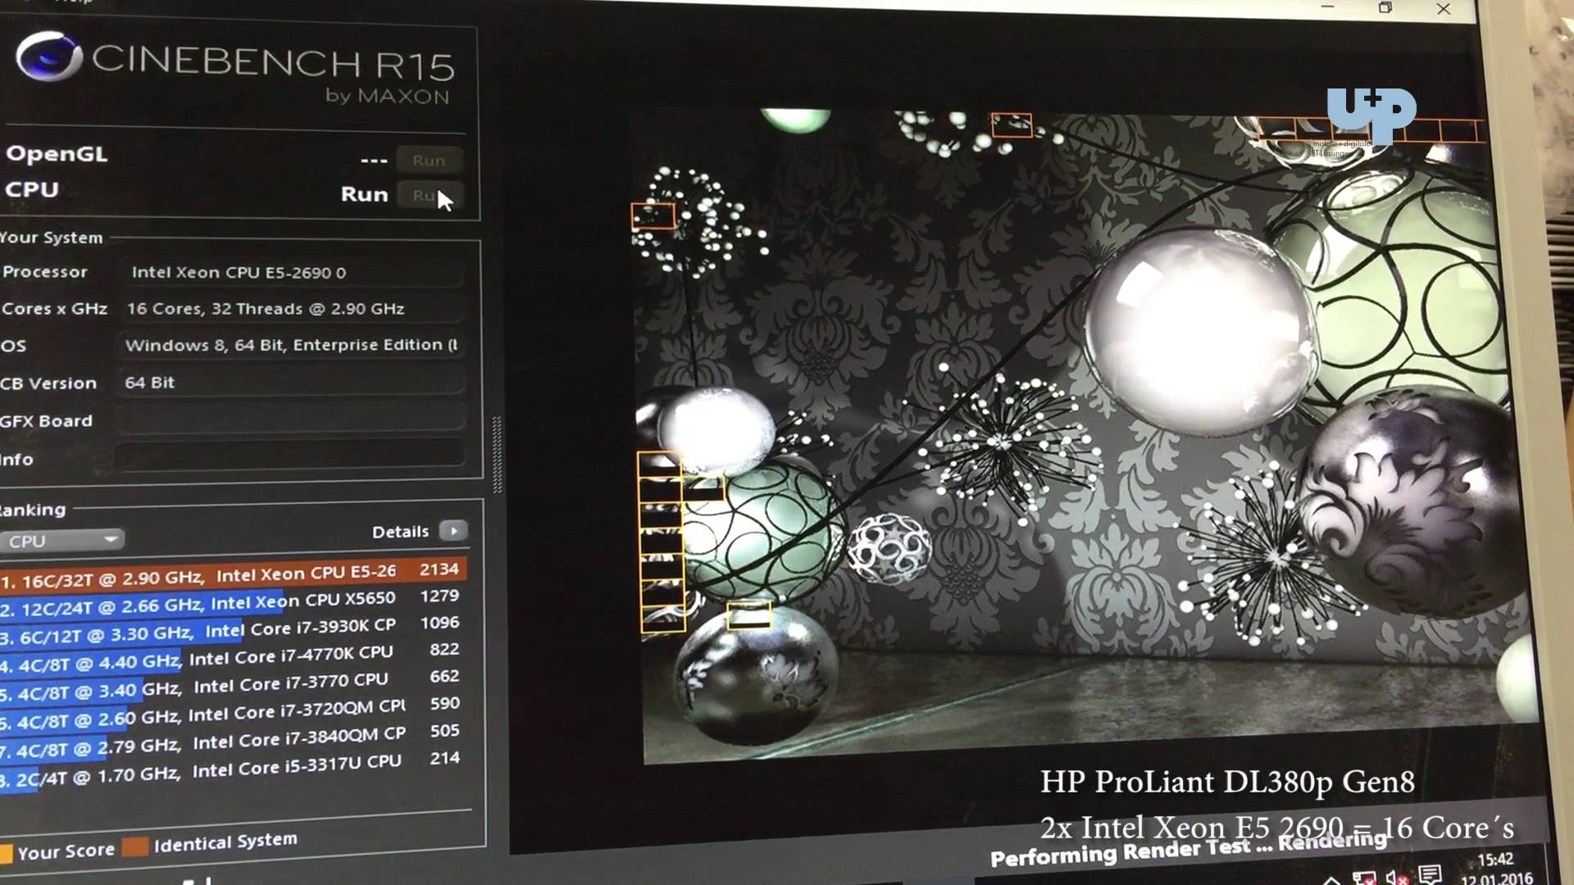Click the empty GFX Board field
Image resolution: width=1574 pixels, height=885 pixels.
[x=291, y=419]
